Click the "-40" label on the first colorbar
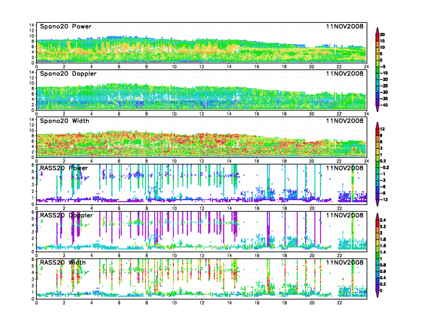 [x=384, y=105]
